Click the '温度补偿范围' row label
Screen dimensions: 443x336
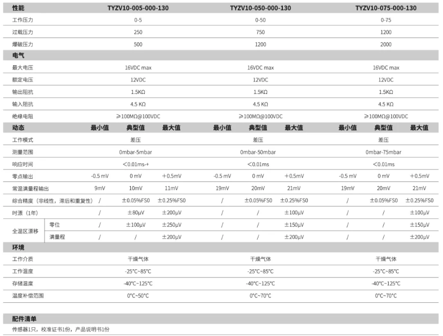(28, 296)
